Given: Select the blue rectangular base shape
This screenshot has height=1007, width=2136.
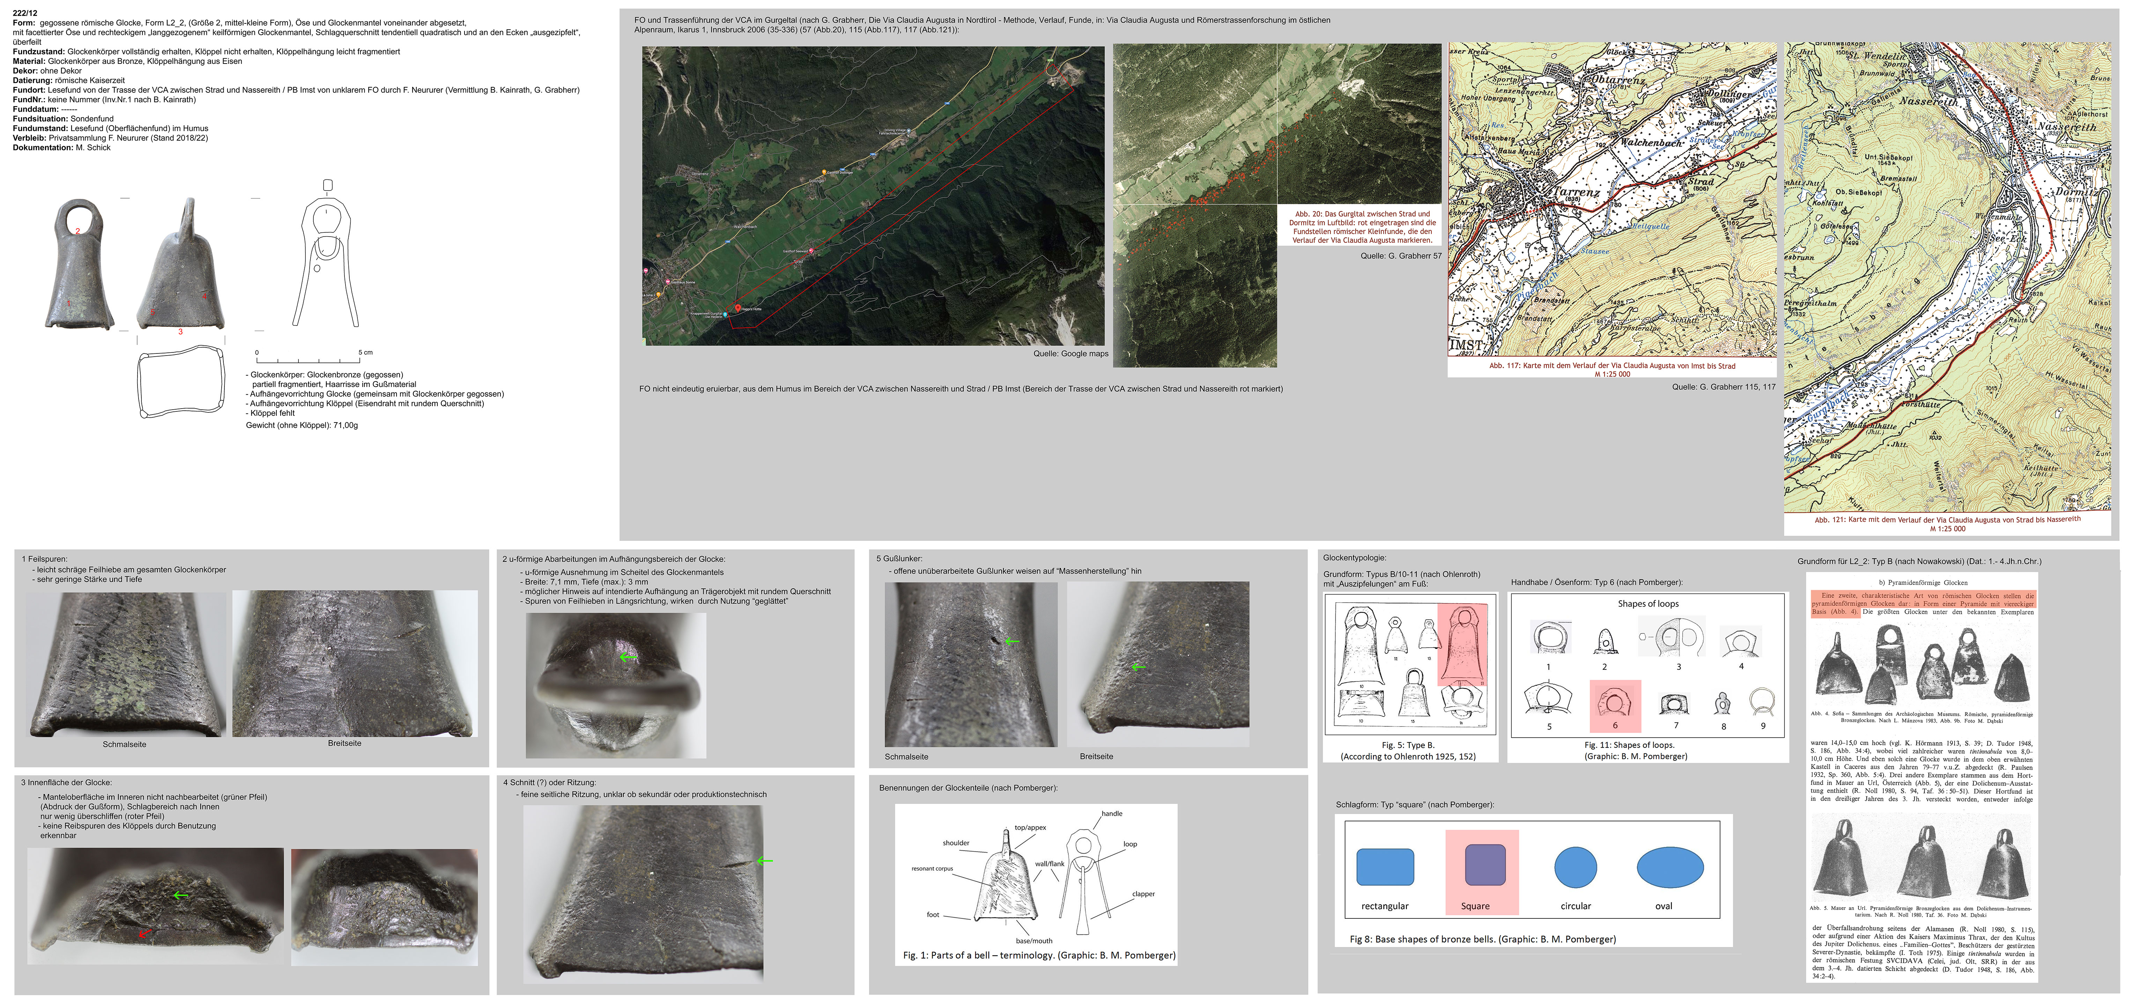Looking at the screenshot, I should click(x=1385, y=867).
